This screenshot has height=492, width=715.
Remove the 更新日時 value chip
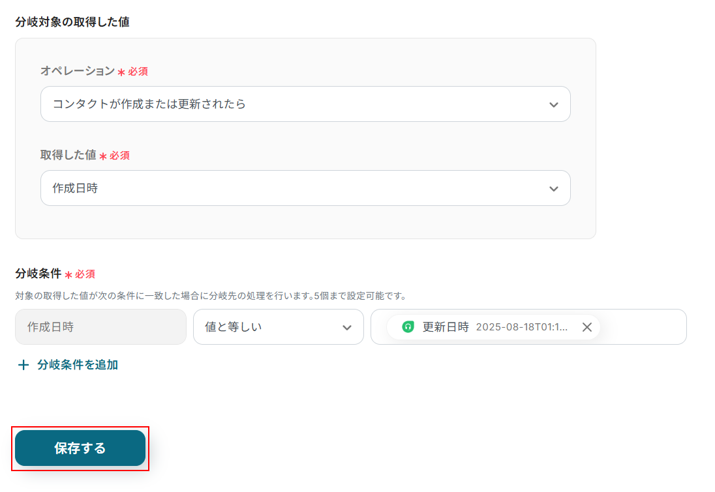click(587, 327)
